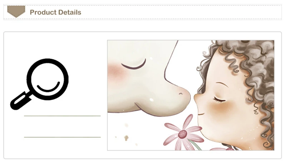
Task: Click the girl's orange blushing cheek
Action: pos(220,109)
